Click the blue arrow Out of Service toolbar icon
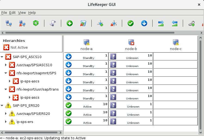 coord(144,24)
